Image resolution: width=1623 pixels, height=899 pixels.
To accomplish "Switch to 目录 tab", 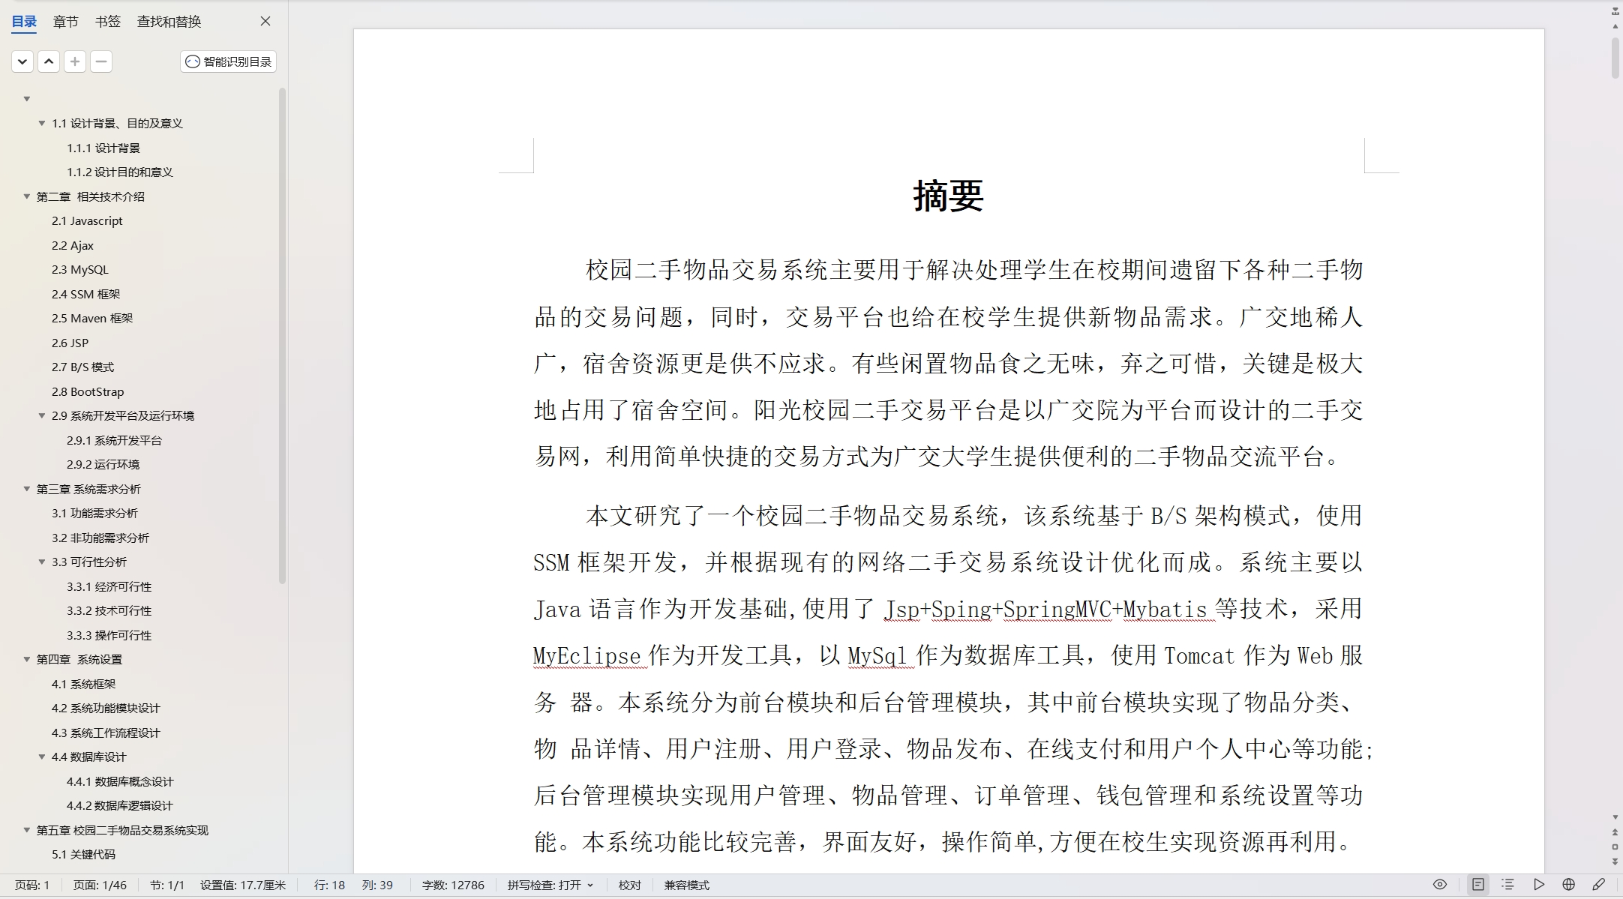I will click(x=24, y=22).
